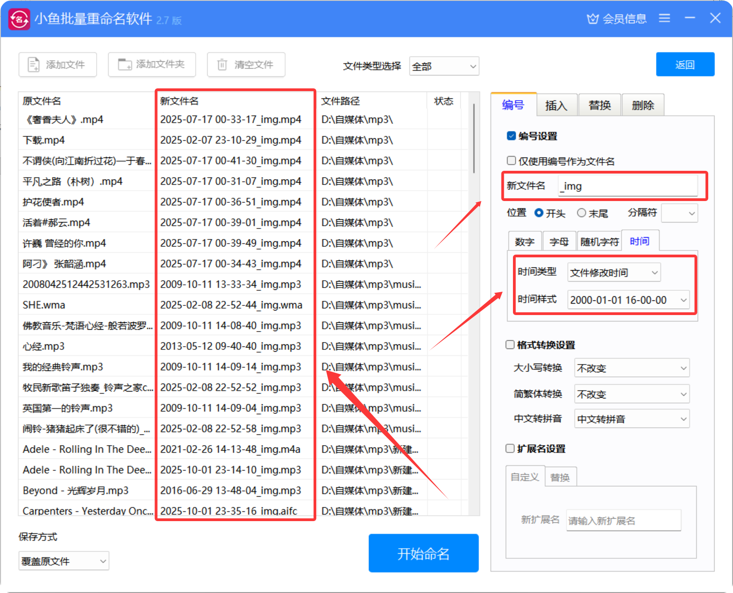The height and width of the screenshot is (593, 733).
Task: Uncheck the 编号设置 checkbox
Action: (512, 136)
